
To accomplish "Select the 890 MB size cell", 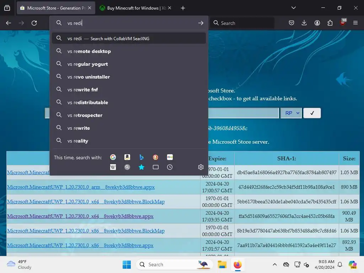I will point(349,187).
